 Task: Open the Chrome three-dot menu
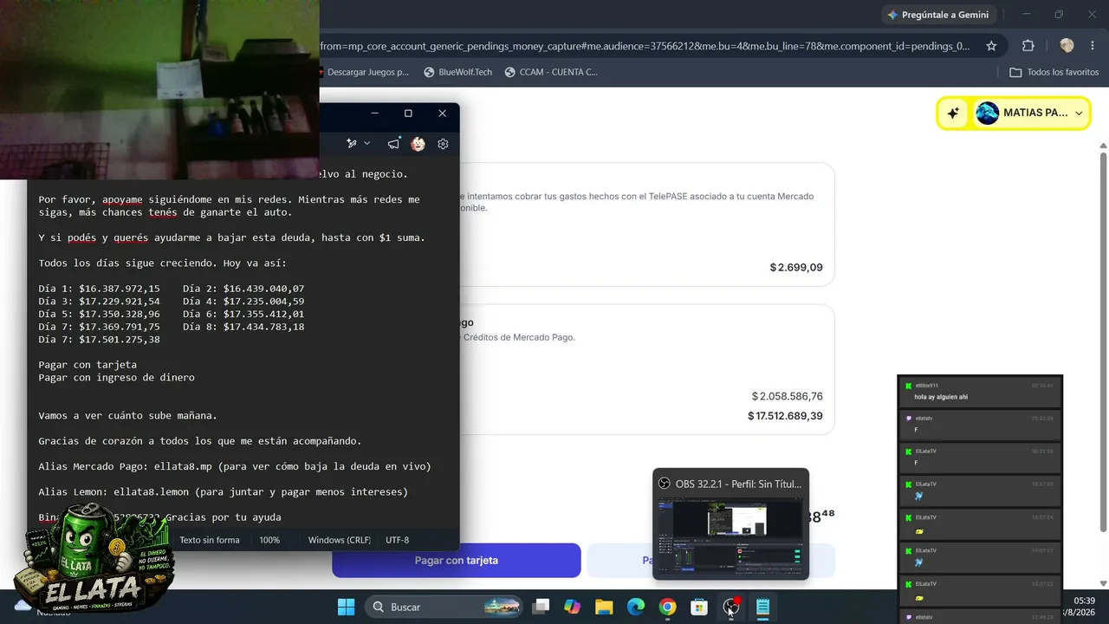point(1093,46)
